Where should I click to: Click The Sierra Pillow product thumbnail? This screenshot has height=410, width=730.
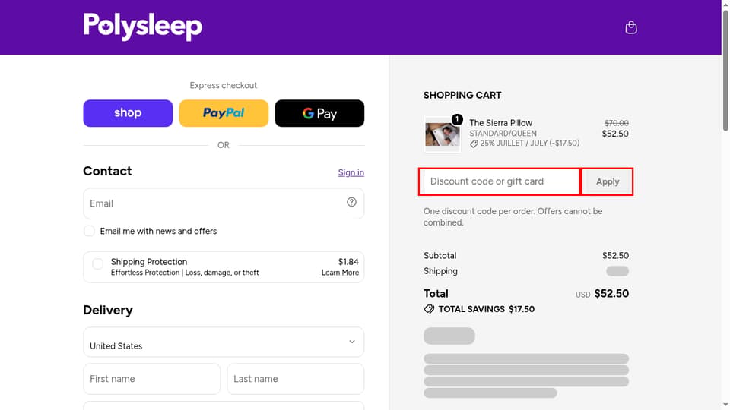(x=443, y=134)
